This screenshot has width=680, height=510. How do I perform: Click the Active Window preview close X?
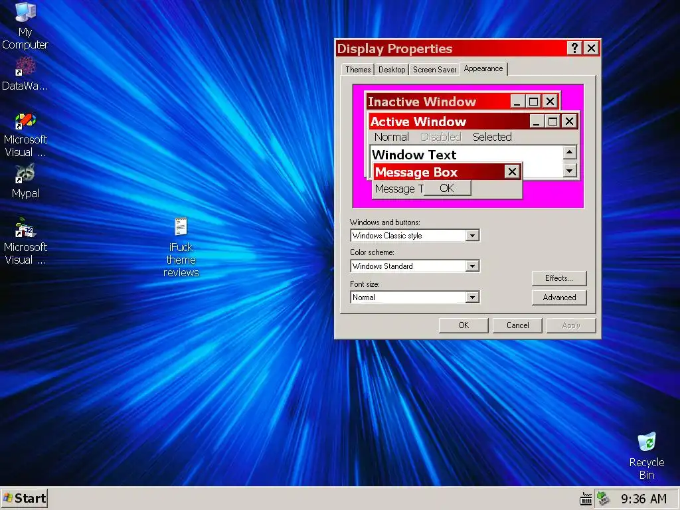point(569,121)
